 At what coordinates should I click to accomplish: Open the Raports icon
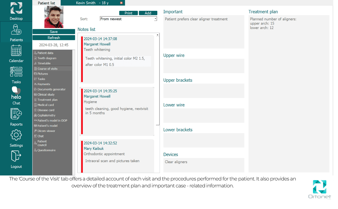16,114
